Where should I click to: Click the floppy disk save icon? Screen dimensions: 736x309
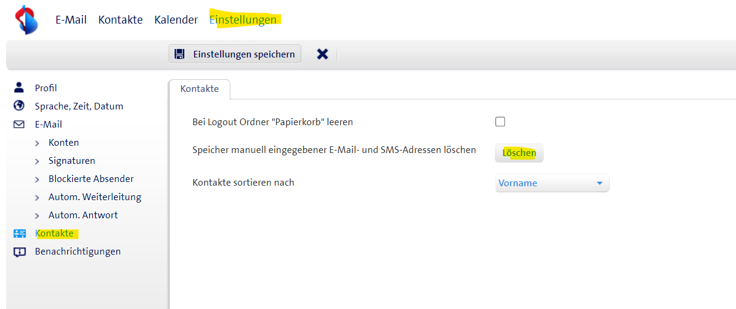pos(179,54)
